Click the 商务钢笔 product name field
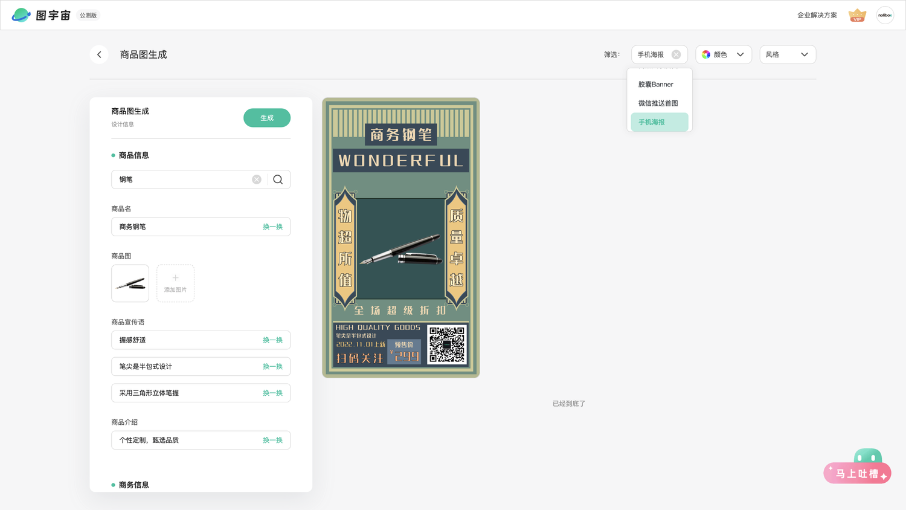Image resolution: width=906 pixels, height=510 pixels. coord(201,227)
